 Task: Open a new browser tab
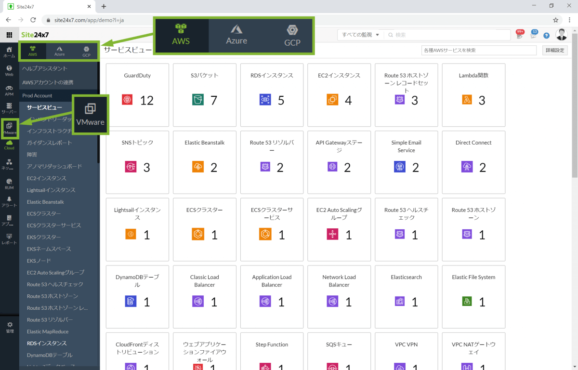pyautogui.click(x=104, y=6)
